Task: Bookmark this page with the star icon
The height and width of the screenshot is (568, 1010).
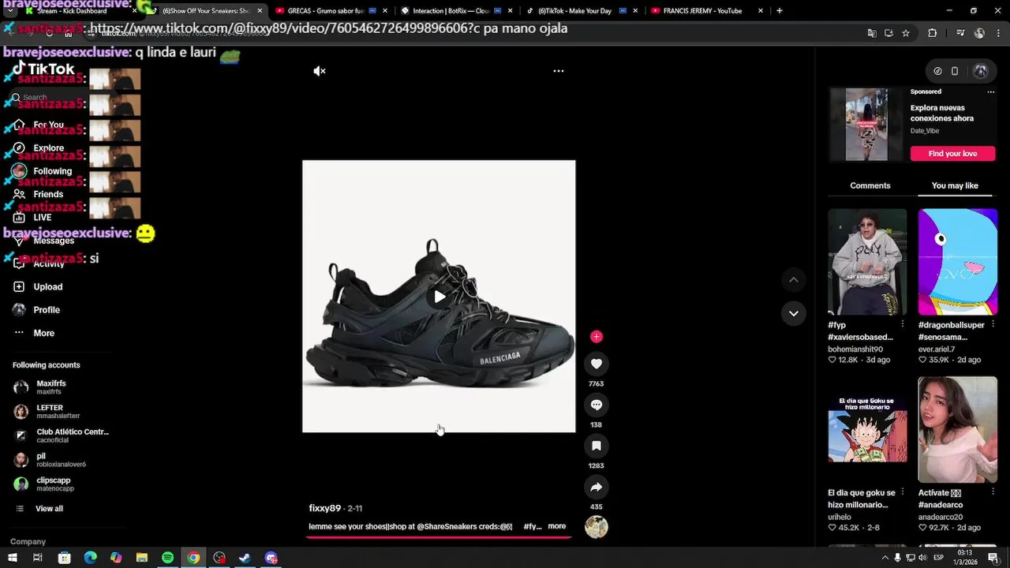Action: pos(906,33)
